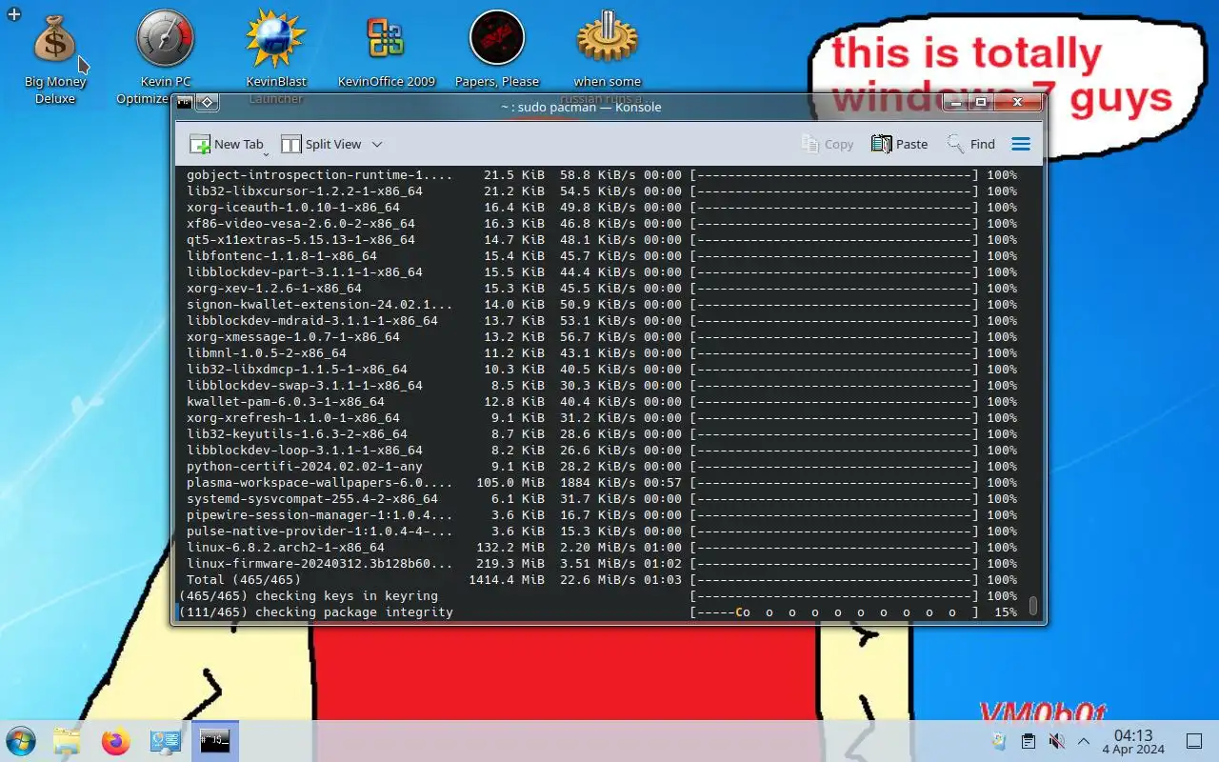Open the Big Money Deluxe desktop icon
This screenshot has width=1219, height=762.
55,59
